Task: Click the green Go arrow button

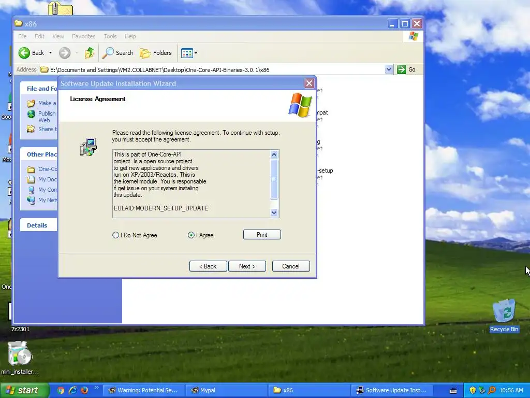Action: pos(402,69)
